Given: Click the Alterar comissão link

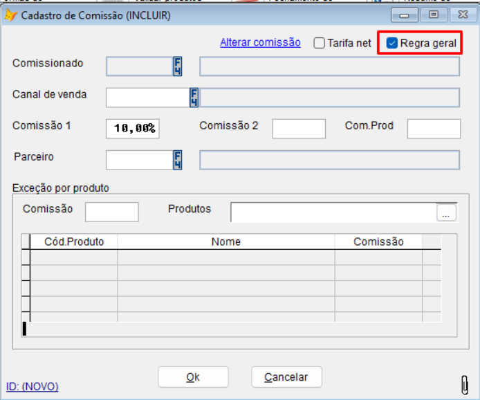Looking at the screenshot, I should tap(260, 42).
